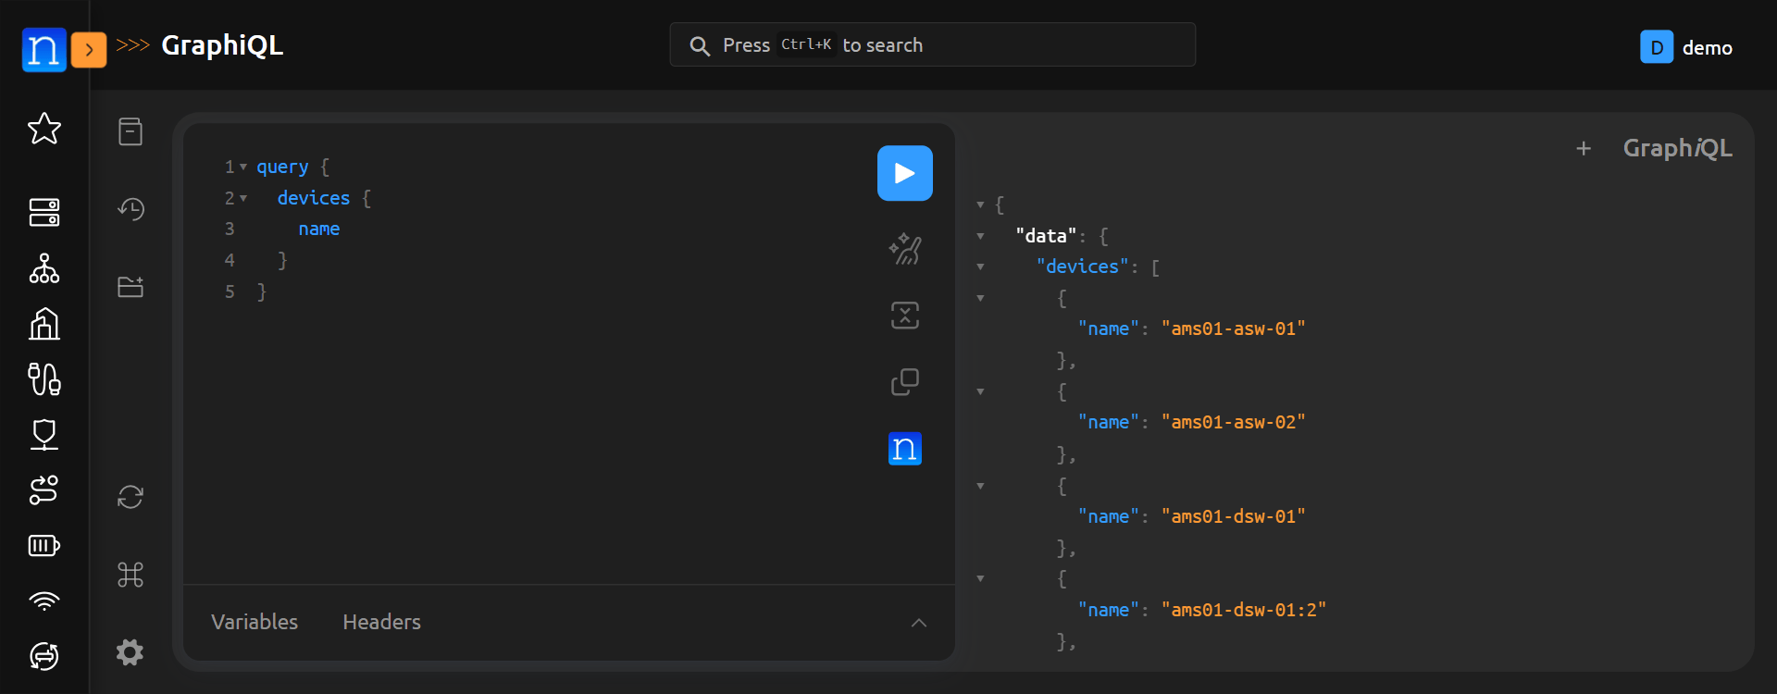Switch to the Headers tab
1777x694 pixels.
(x=381, y=622)
